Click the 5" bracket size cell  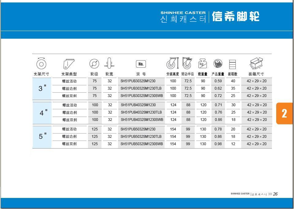pyautogui.click(x=42, y=137)
